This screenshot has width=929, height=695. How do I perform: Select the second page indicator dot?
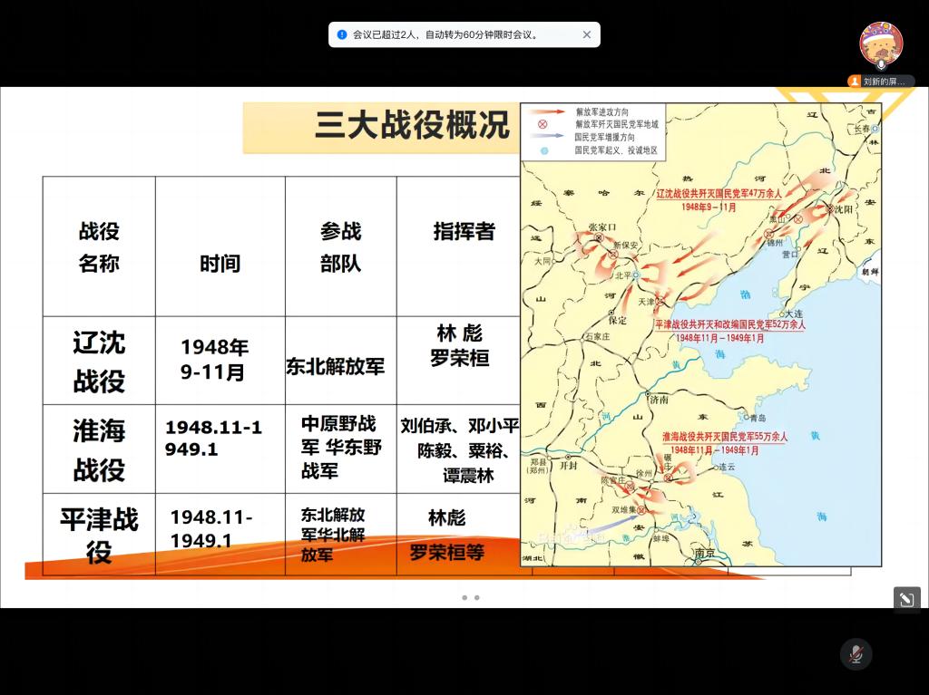click(477, 598)
